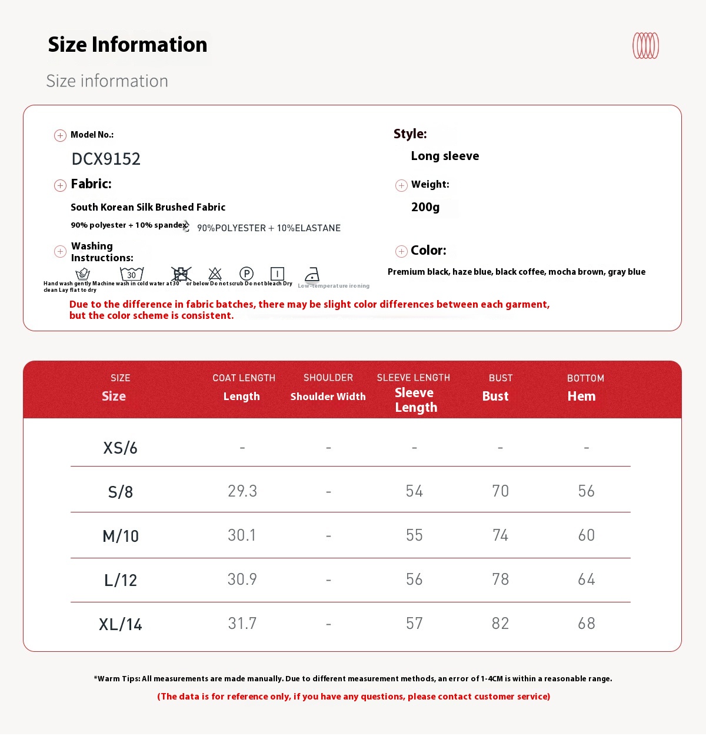Click the style value 'Long sleeve'
The image size is (706, 736).
point(445,156)
